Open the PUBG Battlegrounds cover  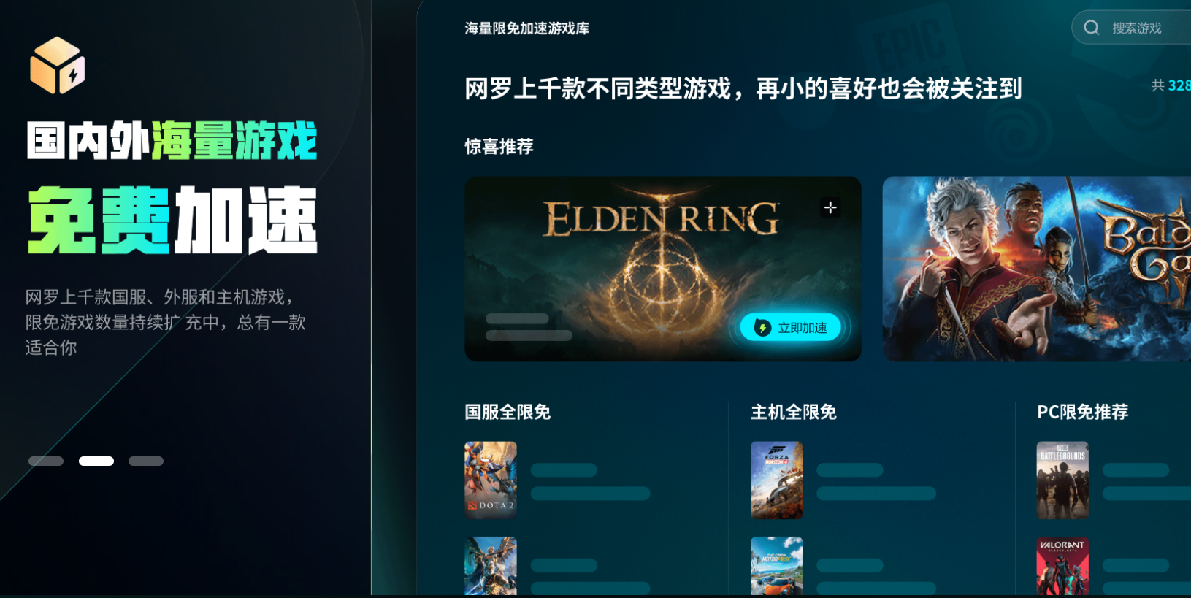[x=1062, y=480]
